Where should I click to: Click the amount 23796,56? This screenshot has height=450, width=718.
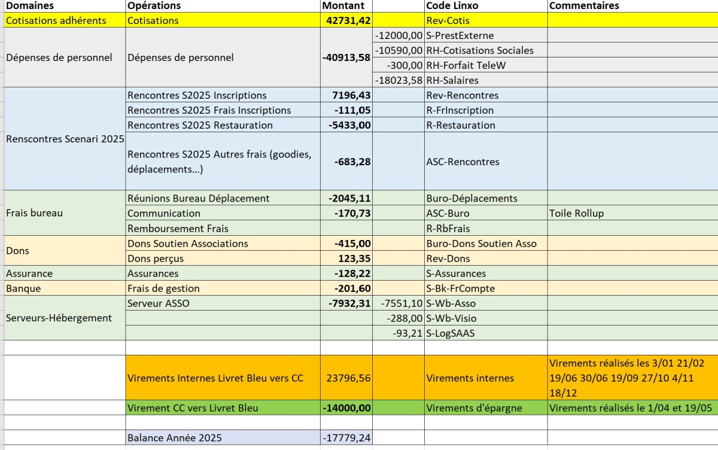[346, 378]
